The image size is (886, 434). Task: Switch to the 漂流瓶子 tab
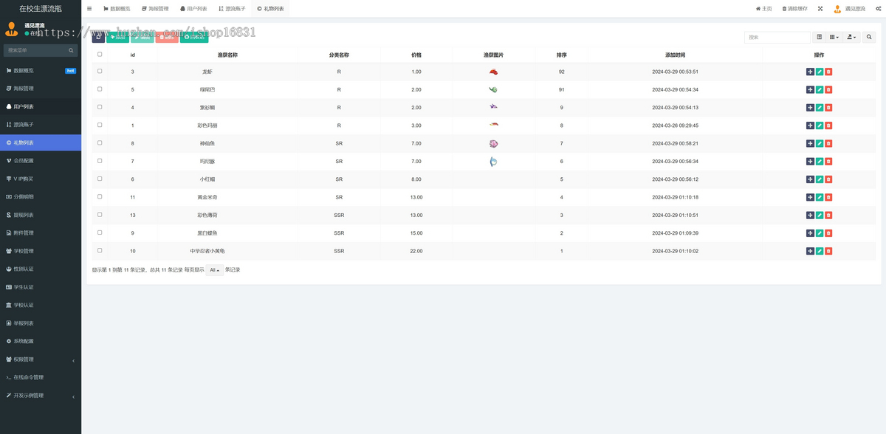[232, 9]
